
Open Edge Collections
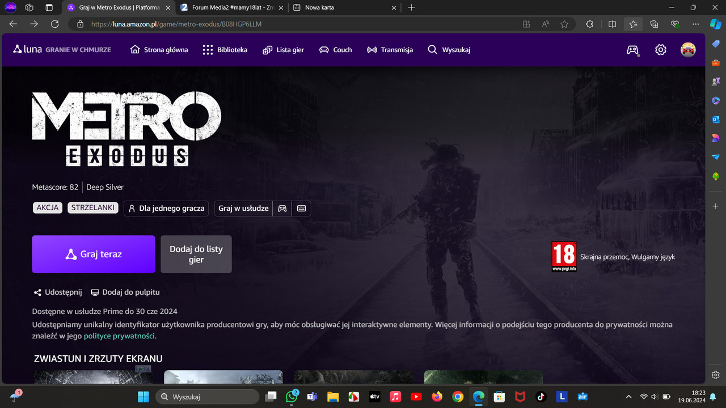point(654,24)
